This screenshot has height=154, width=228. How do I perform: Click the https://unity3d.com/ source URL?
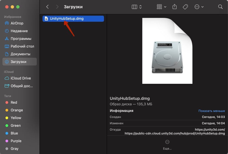210,130
